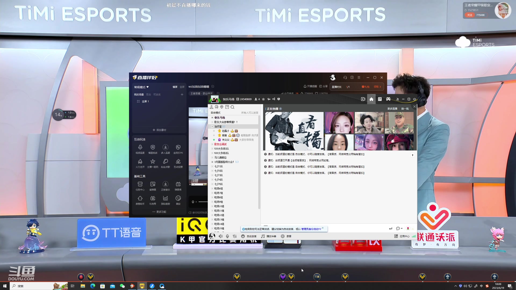The height and width of the screenshot is (290, 516).
Task: Open 粉丝点歌 tool
Action: coord(165,163)
